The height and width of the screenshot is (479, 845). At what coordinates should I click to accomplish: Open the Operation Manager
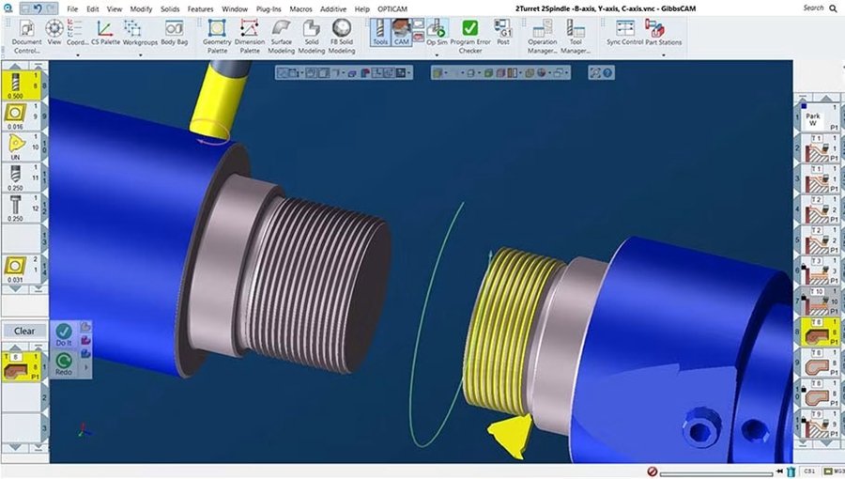click(542, 36)
